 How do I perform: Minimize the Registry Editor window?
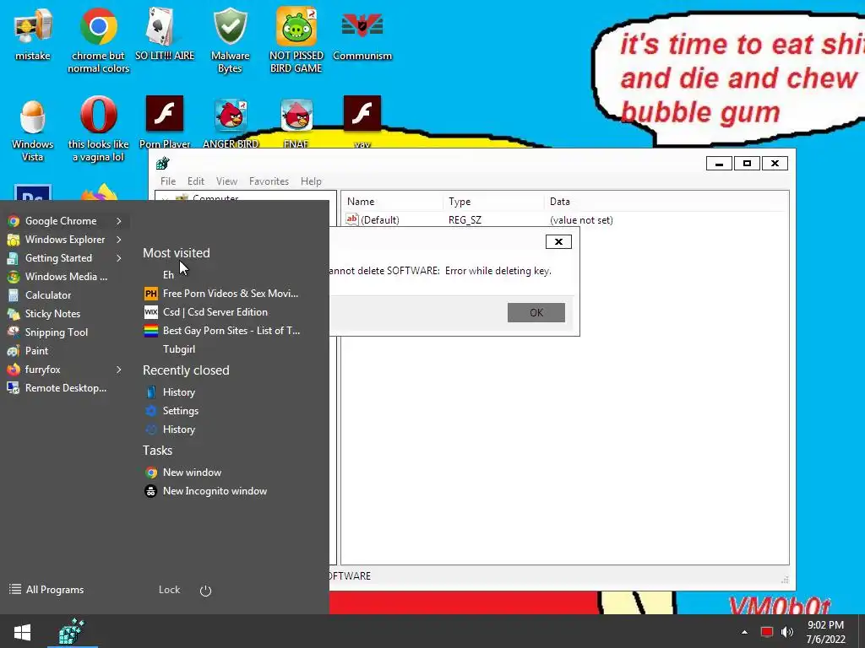tap(719, 164)
